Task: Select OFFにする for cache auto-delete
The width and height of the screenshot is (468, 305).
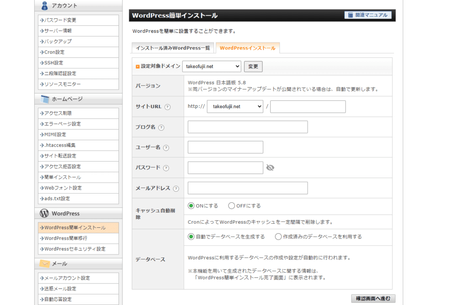Action: coord(231,206)
